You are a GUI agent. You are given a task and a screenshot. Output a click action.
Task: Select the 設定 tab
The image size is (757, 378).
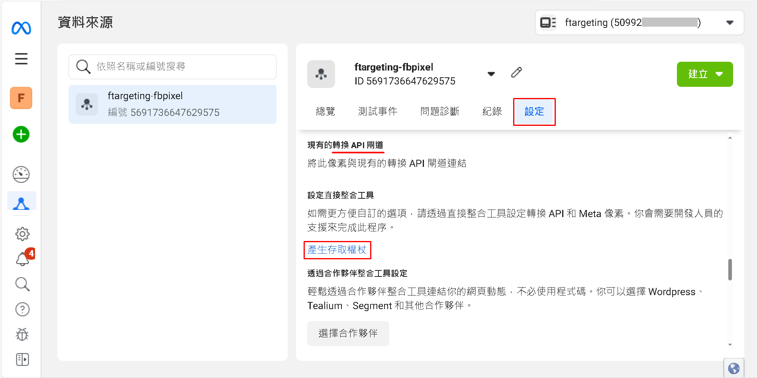(x=534, y=112)
